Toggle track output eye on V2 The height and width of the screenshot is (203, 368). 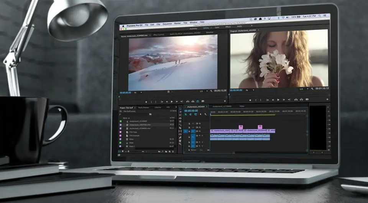click(200, 127)
